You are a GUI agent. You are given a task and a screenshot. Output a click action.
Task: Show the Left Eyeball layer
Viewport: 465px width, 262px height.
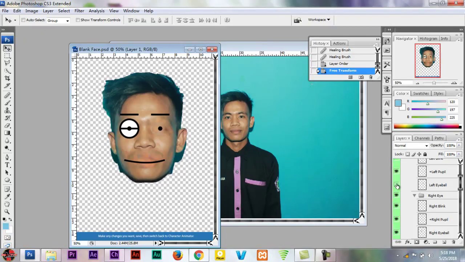[x=396, y=185]
